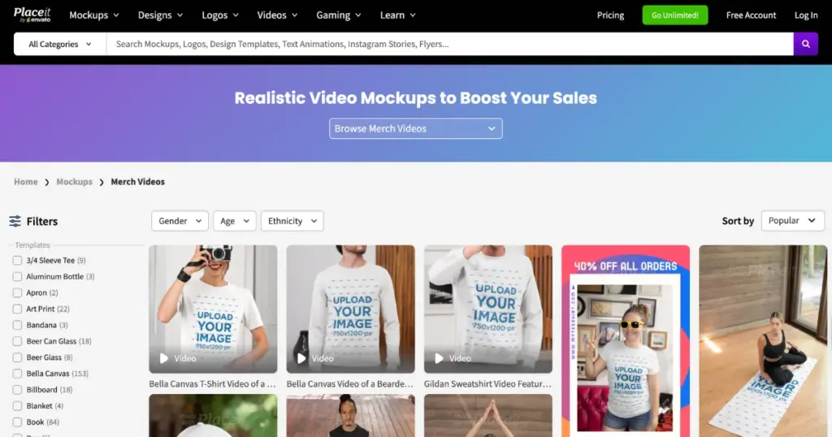The image size is (832, 437).
Task: Enable the Bella Canvas filter
Action: click(x=18, y=374)
